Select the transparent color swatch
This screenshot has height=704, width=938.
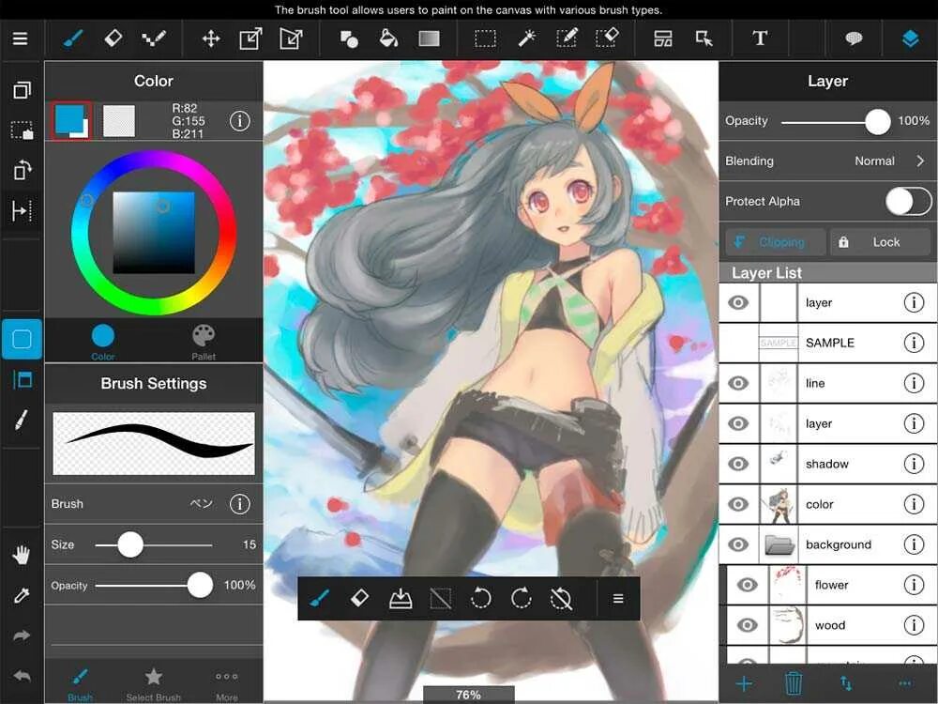pos(118,120)
